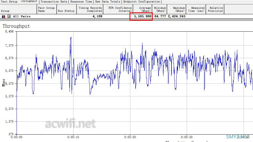Open the Endpoint Configuration tab

(142, 2)
